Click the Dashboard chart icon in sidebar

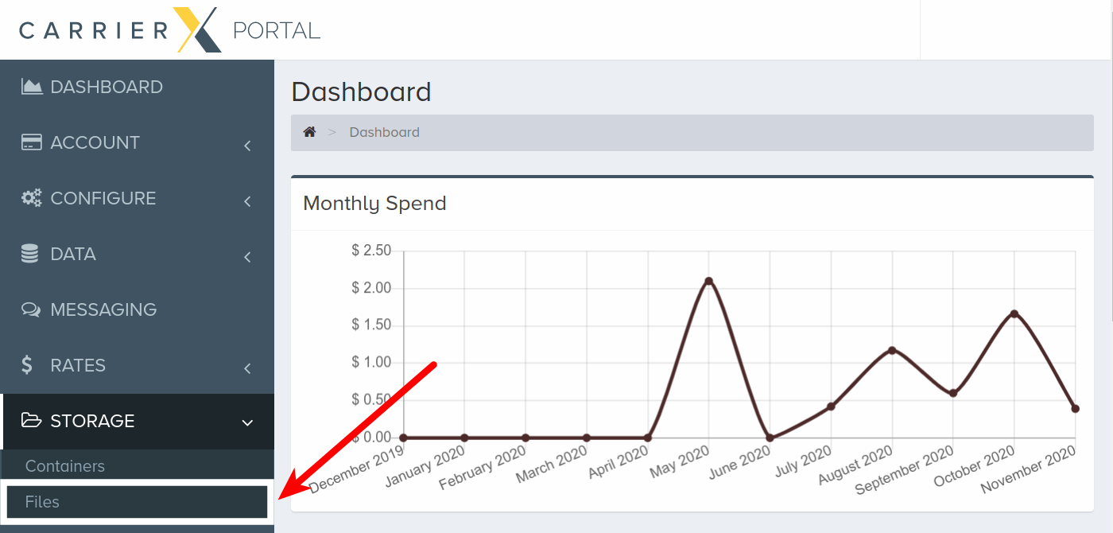[31, 87]
